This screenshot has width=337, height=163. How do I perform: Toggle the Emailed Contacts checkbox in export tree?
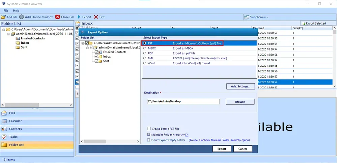click(x=96, y=52)
